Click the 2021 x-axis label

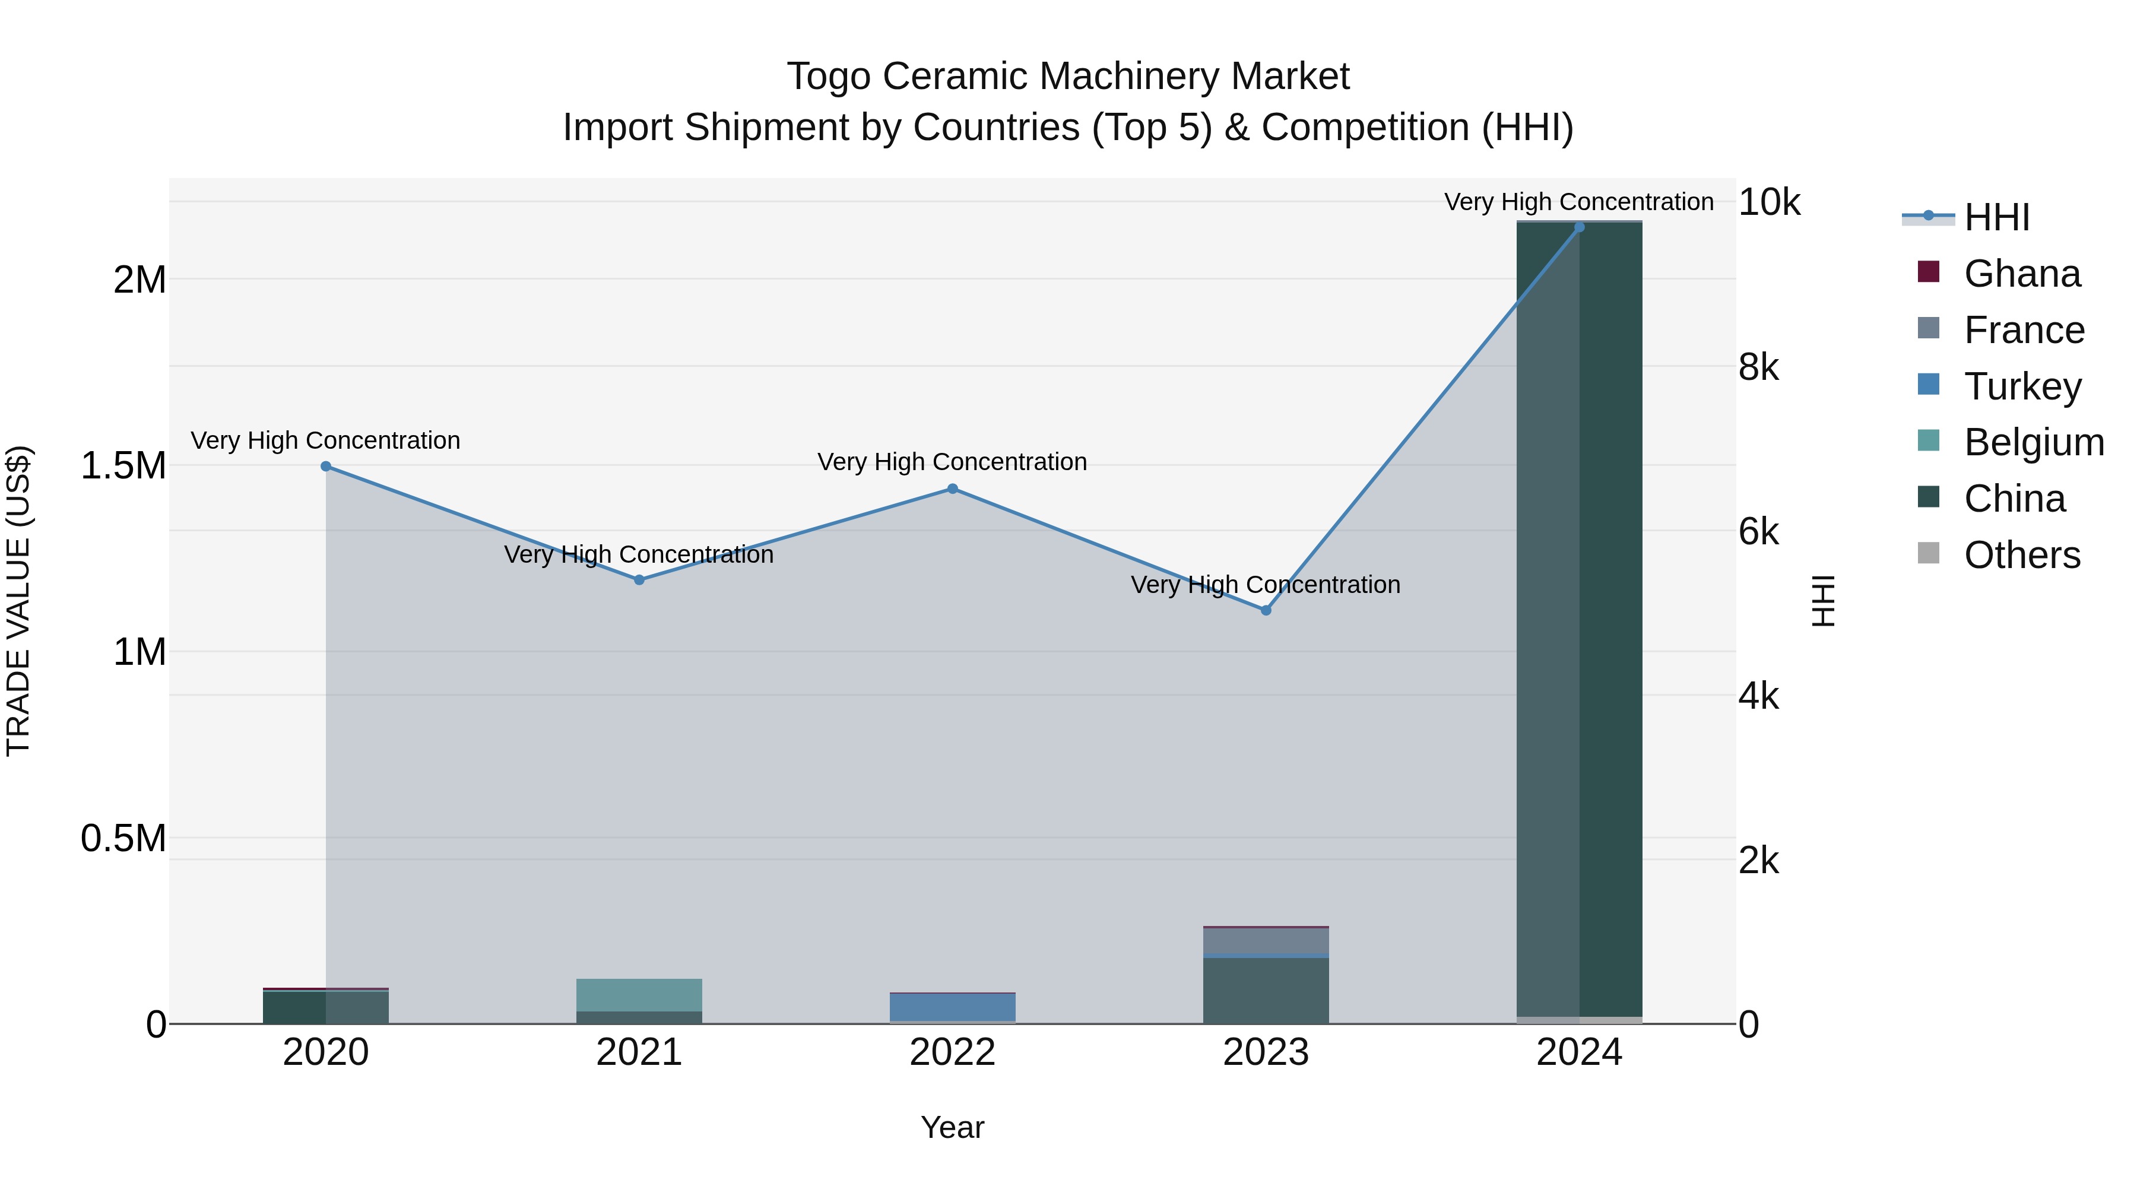pos(639,1052)
